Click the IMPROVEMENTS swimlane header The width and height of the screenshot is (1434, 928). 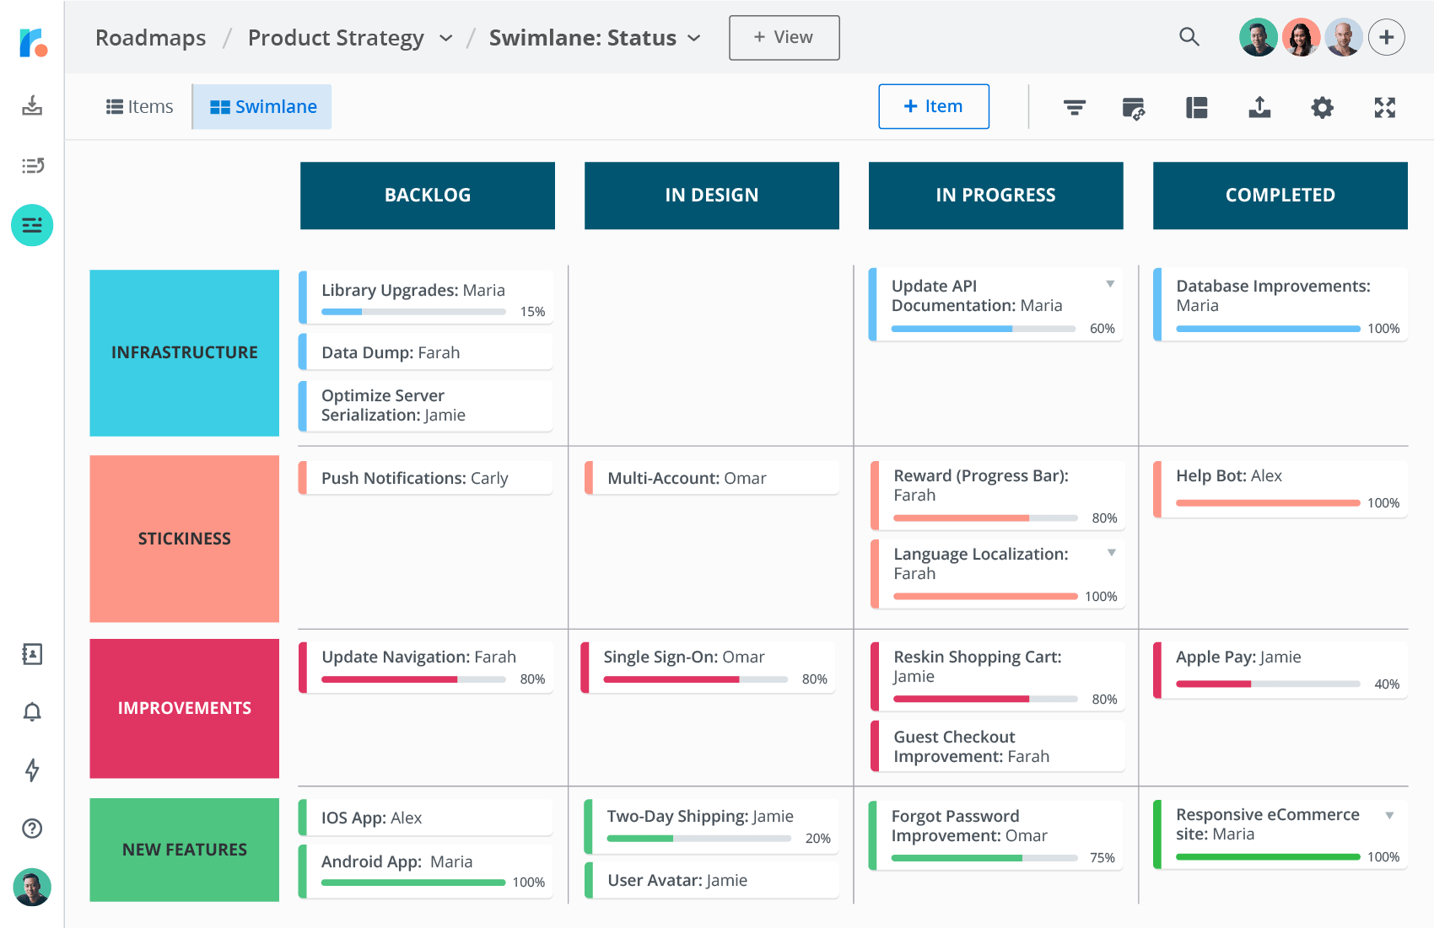coord(185,708)
